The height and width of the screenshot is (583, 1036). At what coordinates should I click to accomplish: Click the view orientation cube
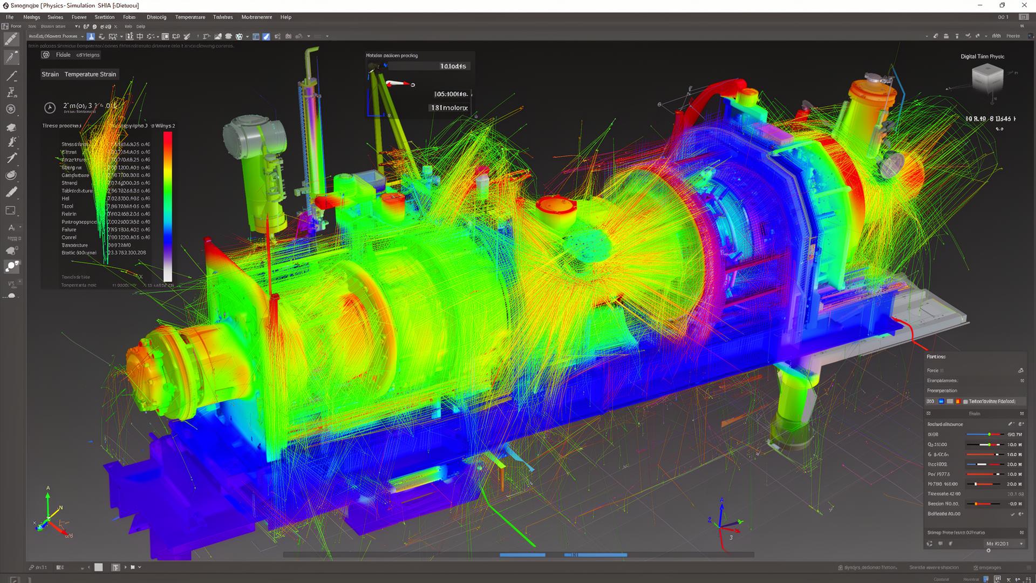(x=987, y=78)
